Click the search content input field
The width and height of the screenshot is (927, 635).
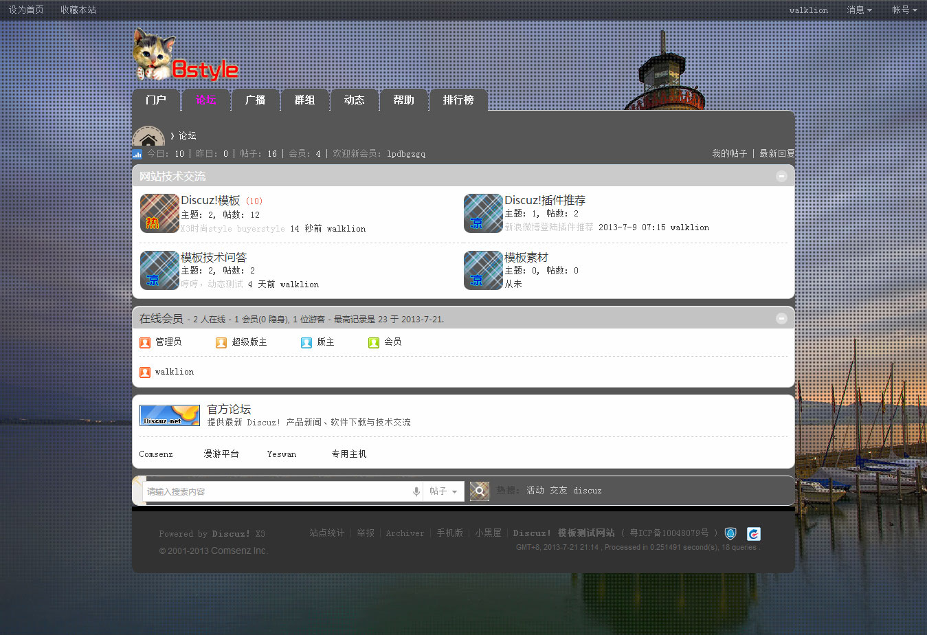tap(278, 491)
